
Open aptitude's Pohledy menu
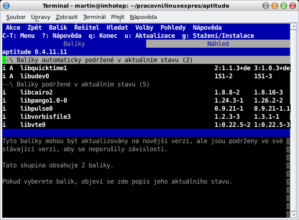(x=173, y=27)
